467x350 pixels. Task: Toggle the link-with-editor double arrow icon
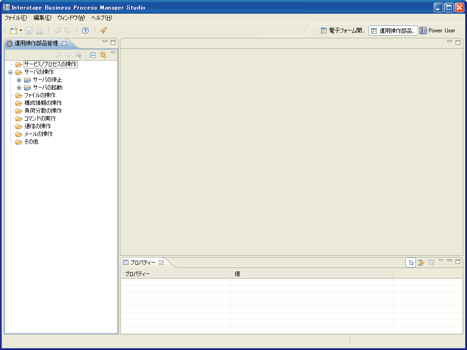[x=103, y=55]
